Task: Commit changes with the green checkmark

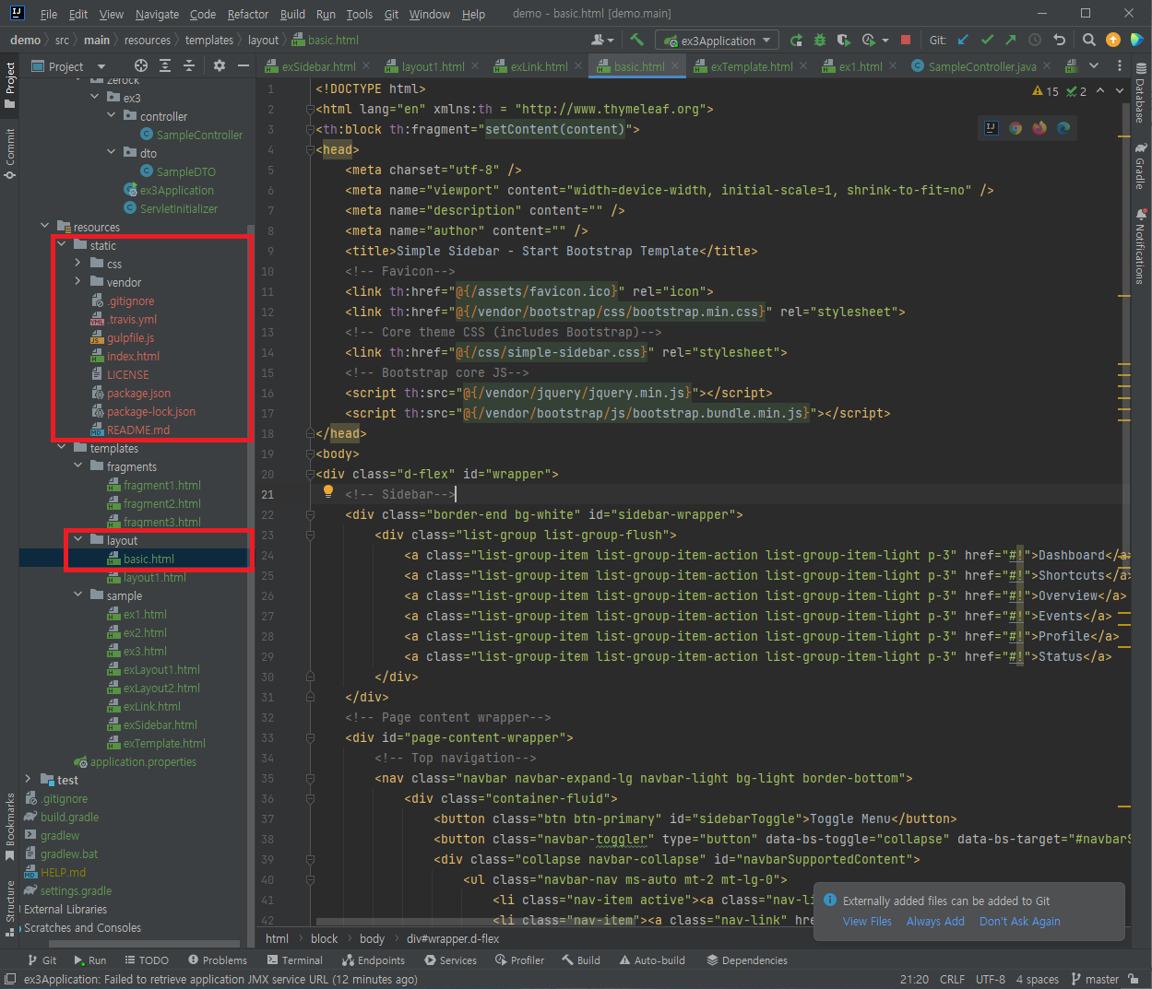Action: (987, 40)
